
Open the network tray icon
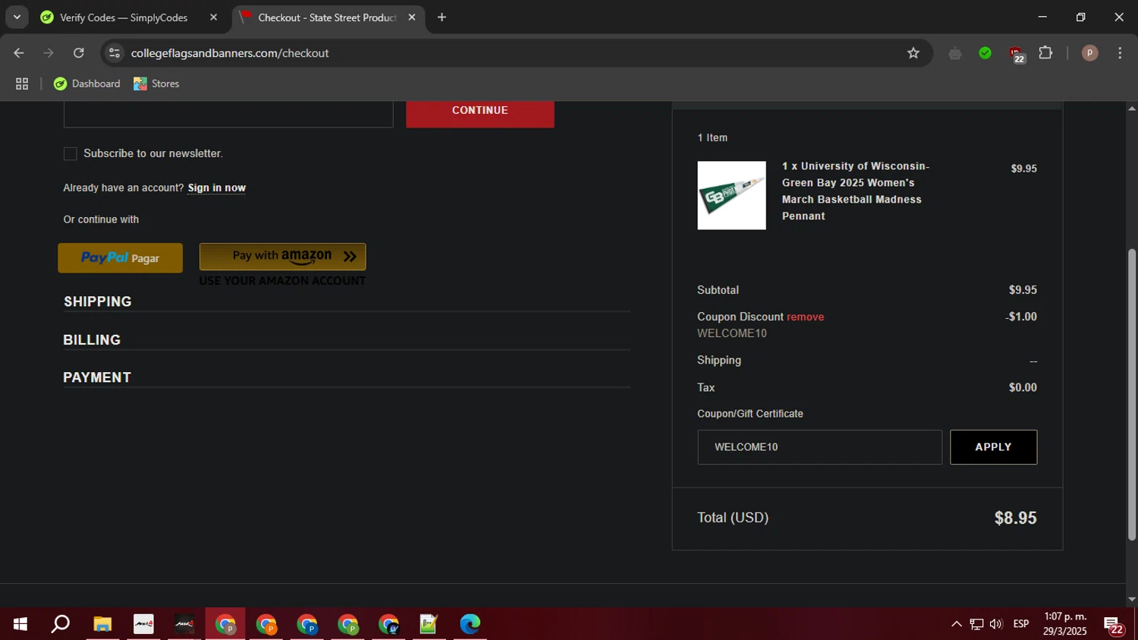click(976, 624)
